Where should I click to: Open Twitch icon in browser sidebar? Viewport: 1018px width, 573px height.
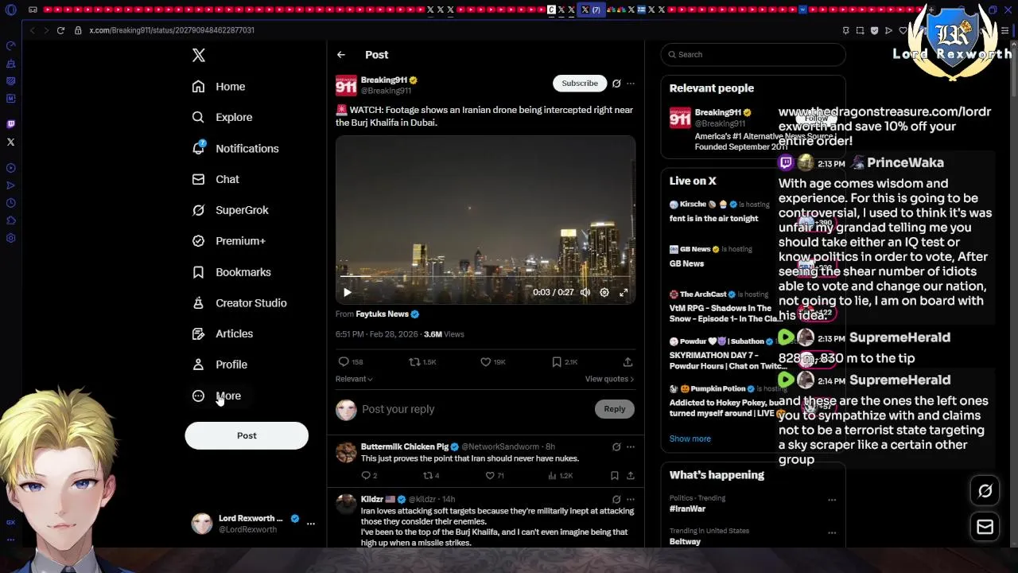pos(10,124)
